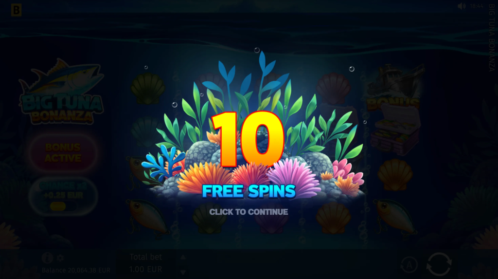Select the tackle box symbol

click(x=396, y=130)
